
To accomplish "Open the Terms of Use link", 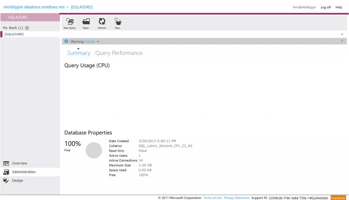I will click(x=213, y=198).
